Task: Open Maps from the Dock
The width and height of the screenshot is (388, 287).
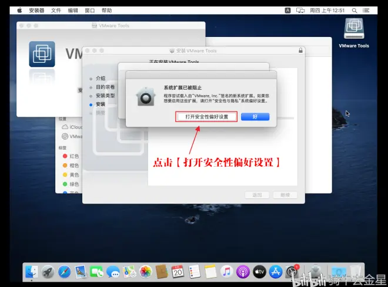Action: click(x=129, y=272)
